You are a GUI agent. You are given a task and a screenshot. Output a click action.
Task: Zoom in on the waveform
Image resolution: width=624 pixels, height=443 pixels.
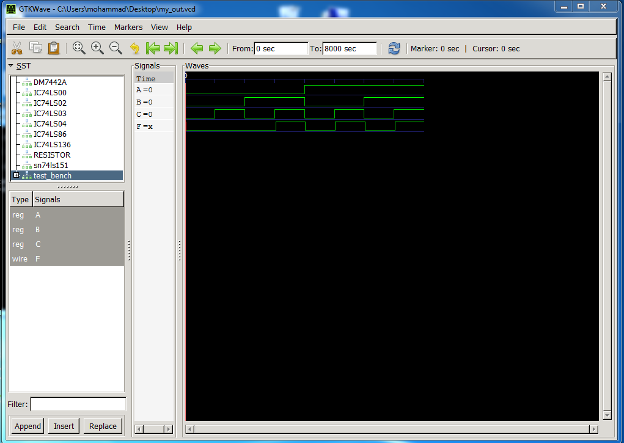[x=97, y=48]
